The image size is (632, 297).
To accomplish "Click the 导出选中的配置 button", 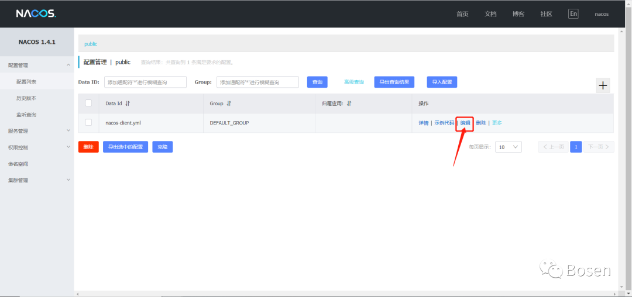I will [x=125, y=147].
